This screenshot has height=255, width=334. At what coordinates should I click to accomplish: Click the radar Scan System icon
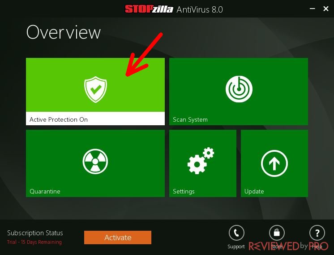pyautogui.click(x=239, y=89)
